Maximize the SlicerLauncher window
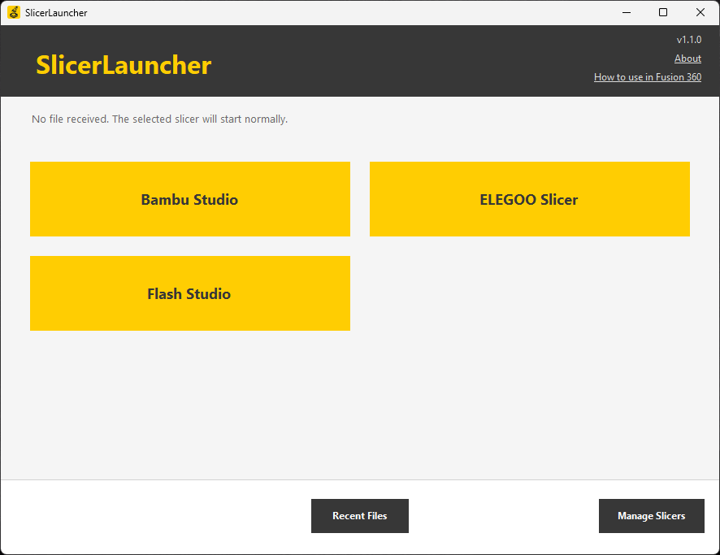The width and height of the screenshot is (720, 555). [663, 12]
